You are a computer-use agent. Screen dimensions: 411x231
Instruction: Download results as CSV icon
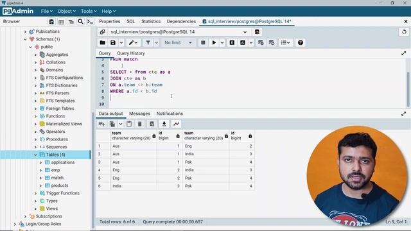tap(164, 124)
